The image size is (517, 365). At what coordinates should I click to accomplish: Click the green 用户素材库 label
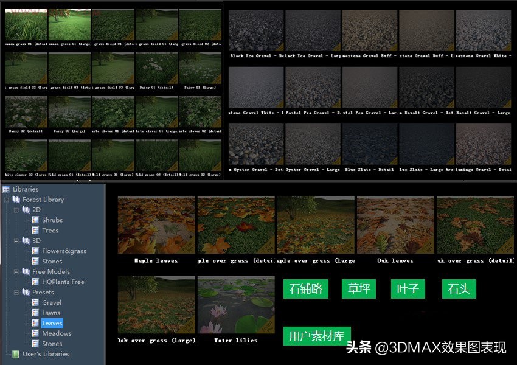coord(316,336)
